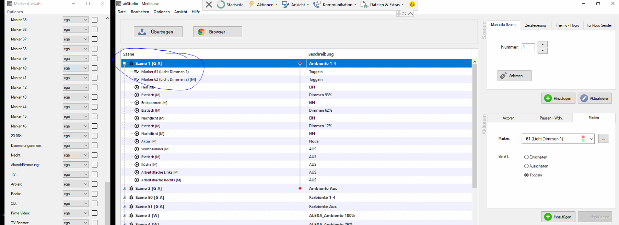Collapse toolbar with the up chevron icon
Image resolution: width=619 pixels, height=225 pixels.
[x=410, y=13]
